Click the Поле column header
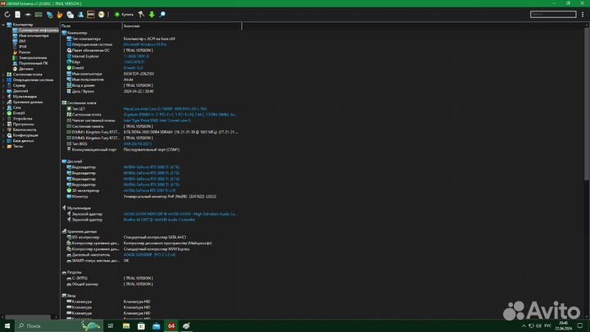The width and height of the screenshot is (590, 332). pyautogui.click(x=91, y=26)
